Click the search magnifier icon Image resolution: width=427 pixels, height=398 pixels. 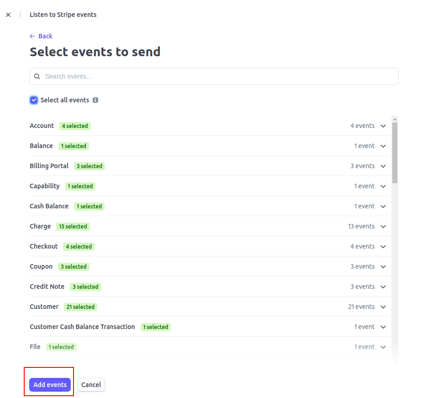(x=37, y=76)
